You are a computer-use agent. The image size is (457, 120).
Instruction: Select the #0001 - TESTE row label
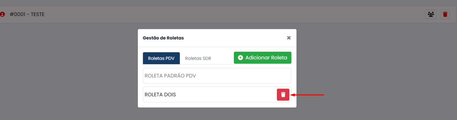pyautogui.click(x=27, y=14)
